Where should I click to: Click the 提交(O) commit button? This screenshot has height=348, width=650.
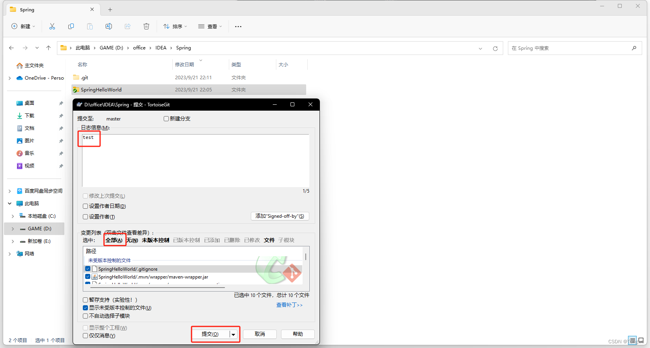tap(210, 334)
